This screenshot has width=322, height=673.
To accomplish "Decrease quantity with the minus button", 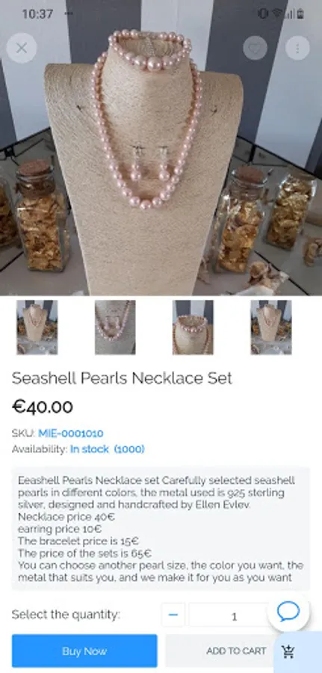I will point(173,615).
